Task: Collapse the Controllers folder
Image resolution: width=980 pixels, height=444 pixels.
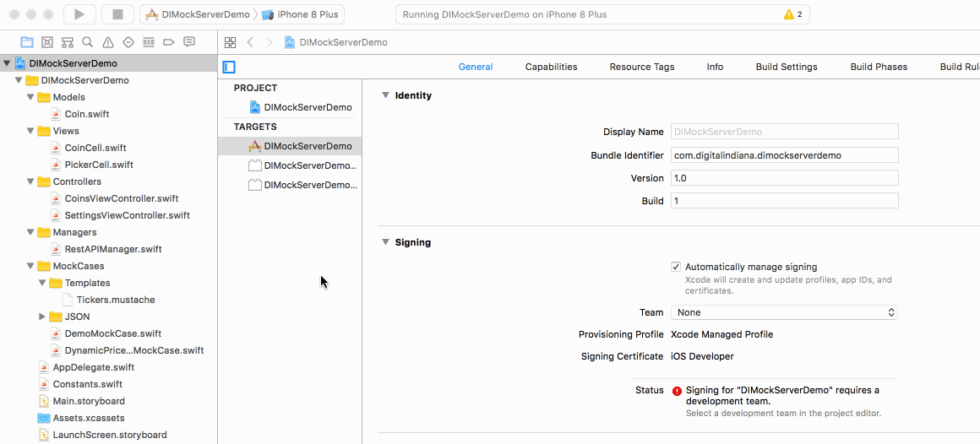Action: 30,181
